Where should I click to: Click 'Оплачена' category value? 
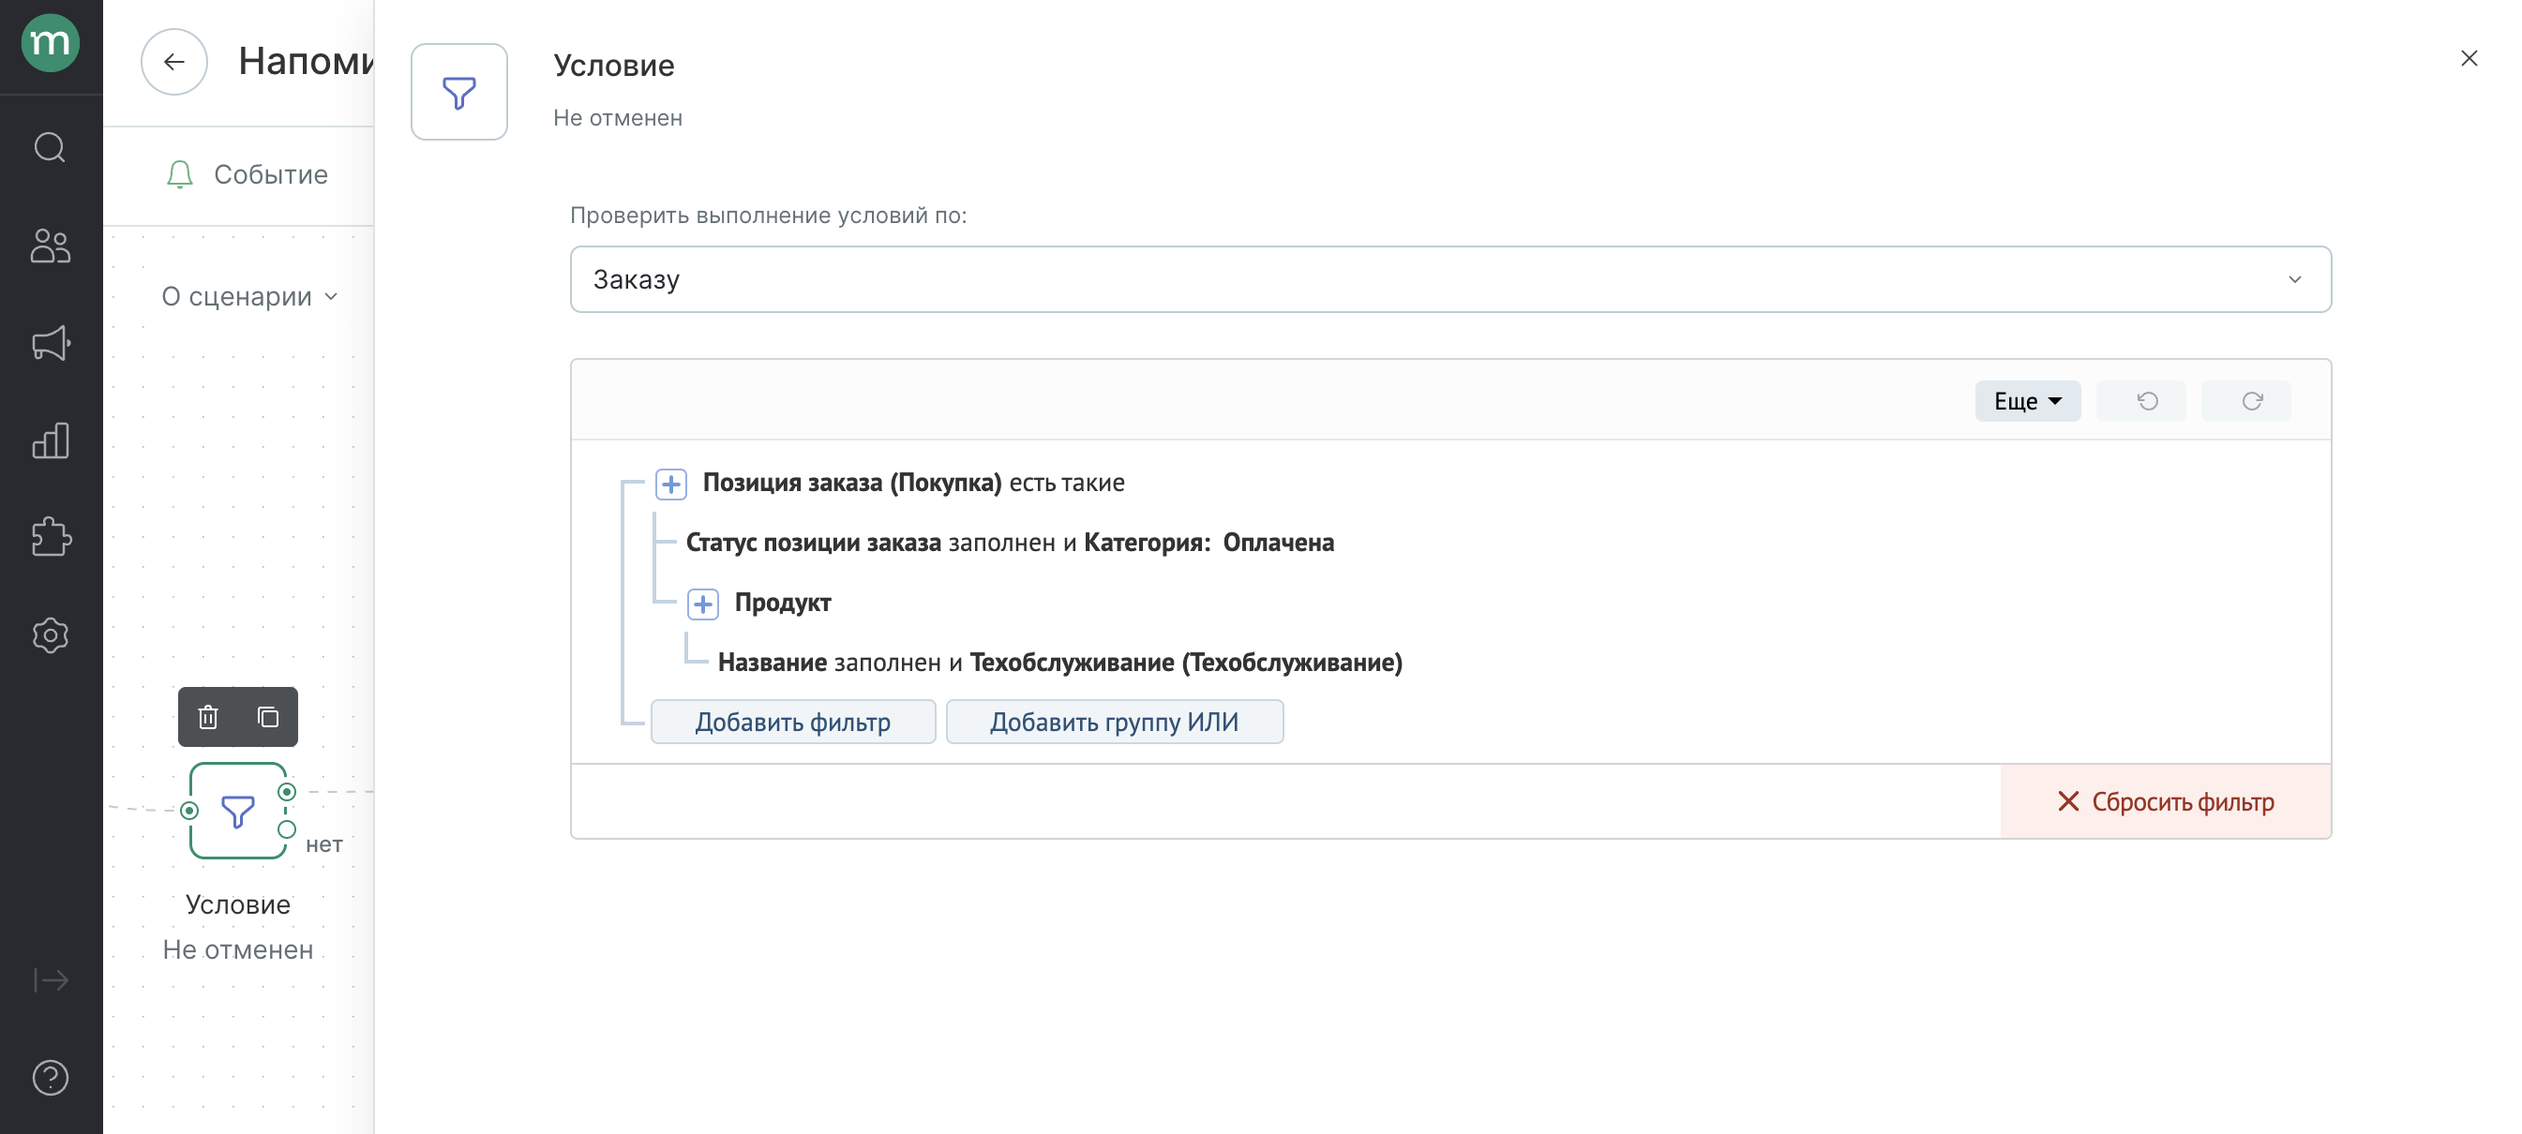[1278, 543]
